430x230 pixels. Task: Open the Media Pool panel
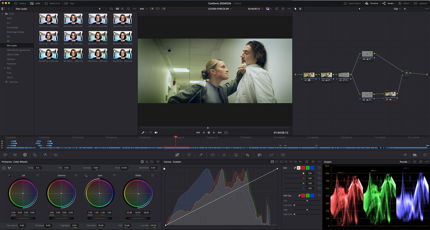(x=52, y=3)
